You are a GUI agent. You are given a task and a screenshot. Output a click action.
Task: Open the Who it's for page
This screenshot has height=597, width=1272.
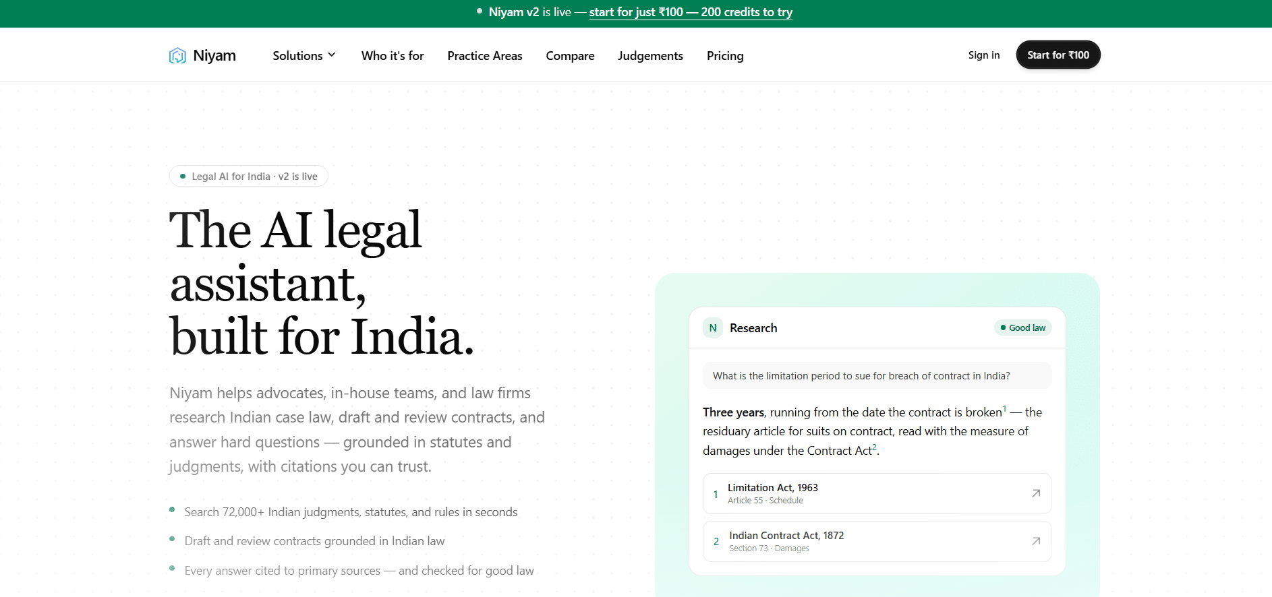point(393,55)
